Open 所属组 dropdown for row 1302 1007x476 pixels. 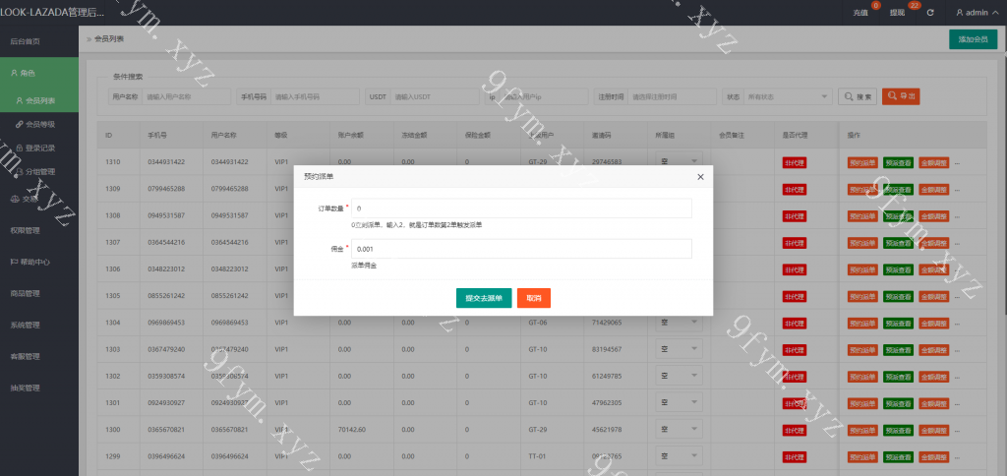pos(679,376)
